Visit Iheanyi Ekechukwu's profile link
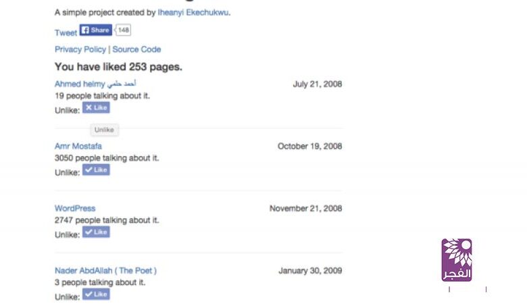The width and height of the screenshot is (527, 304). [193, 12]
